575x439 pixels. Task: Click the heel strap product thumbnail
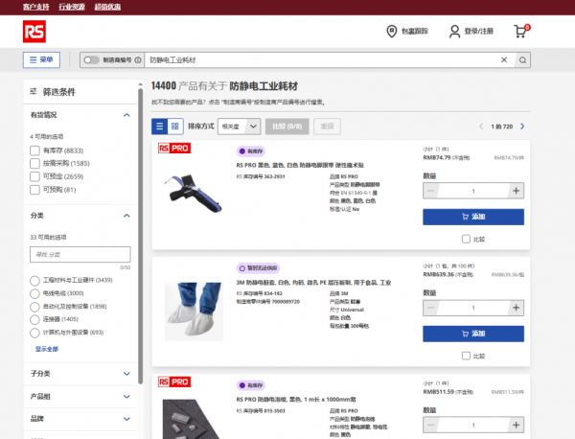(x=194, y=194)
